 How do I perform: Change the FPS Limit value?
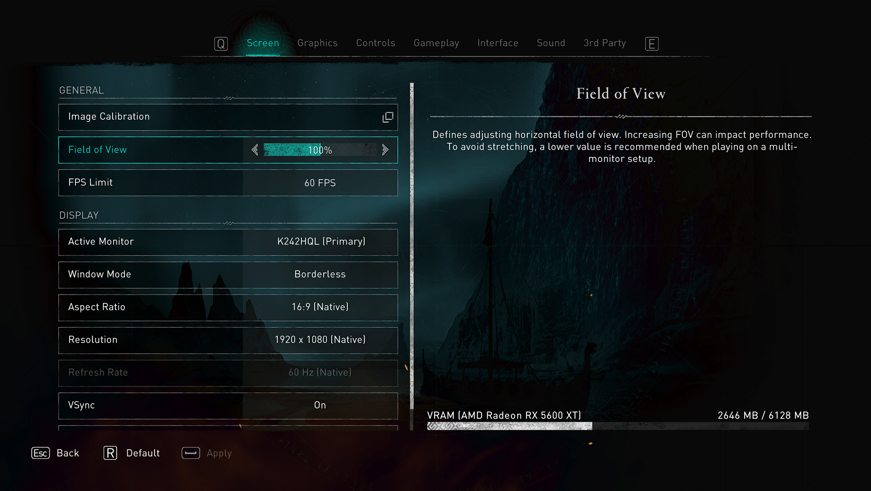[x=320, y=183]
